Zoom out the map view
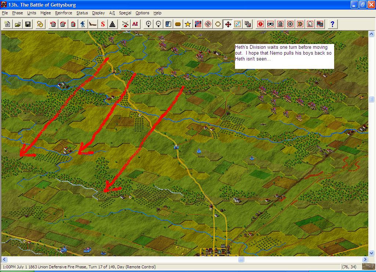 pos(158,24)
